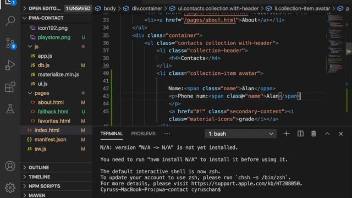Open the Manage settings gear
This screenshot has height=198, width=352.
(10, 188)
